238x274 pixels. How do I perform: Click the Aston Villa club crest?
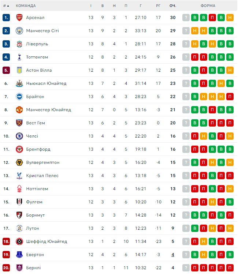(19, 70)
